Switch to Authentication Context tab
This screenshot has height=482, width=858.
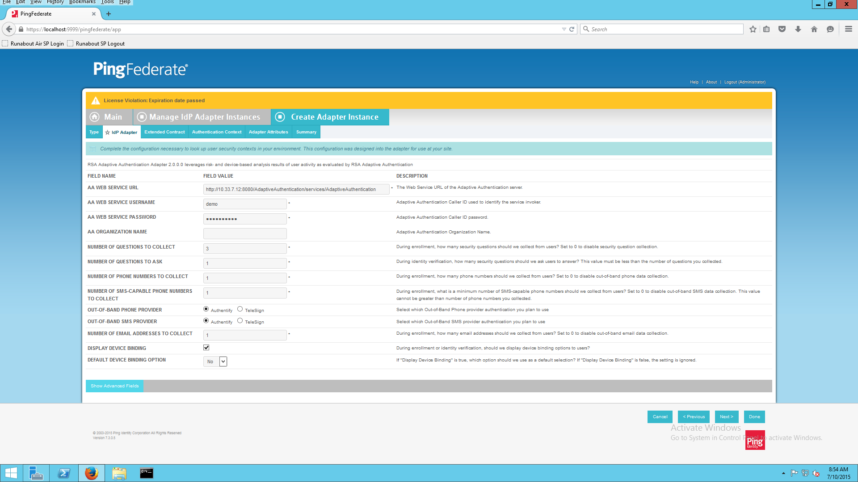217,132
